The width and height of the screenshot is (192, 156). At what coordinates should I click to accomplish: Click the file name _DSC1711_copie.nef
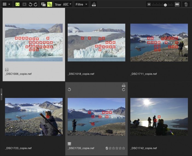pos(144,74)
